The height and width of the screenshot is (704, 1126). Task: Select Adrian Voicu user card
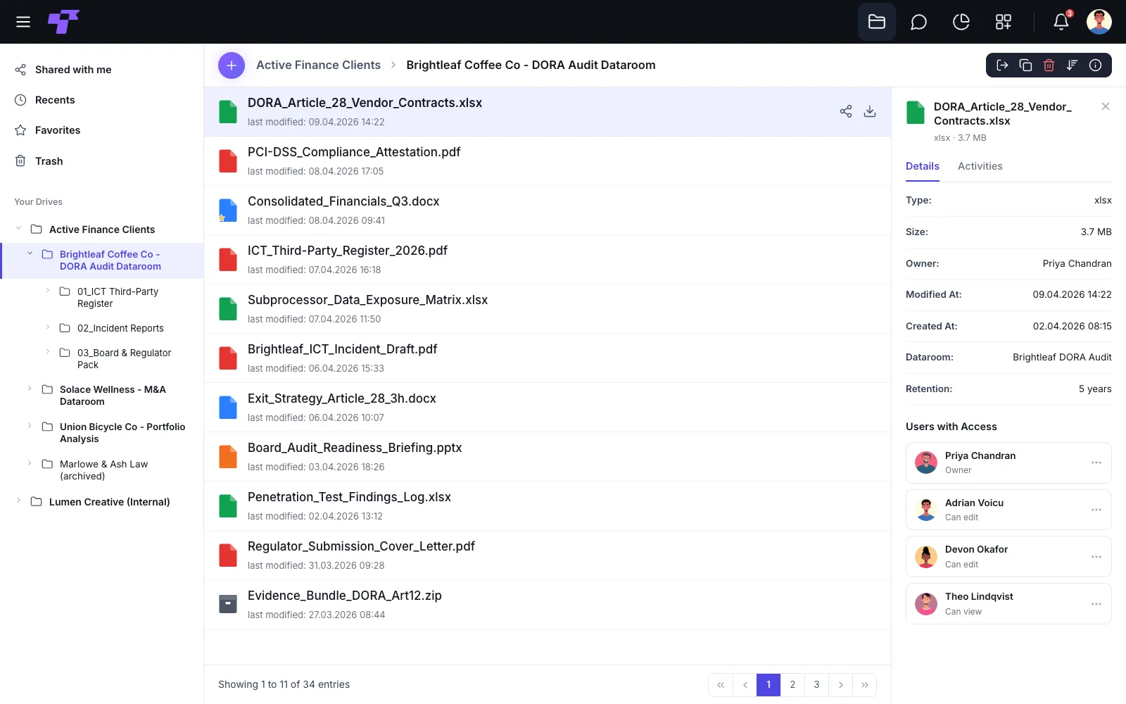1008,510
